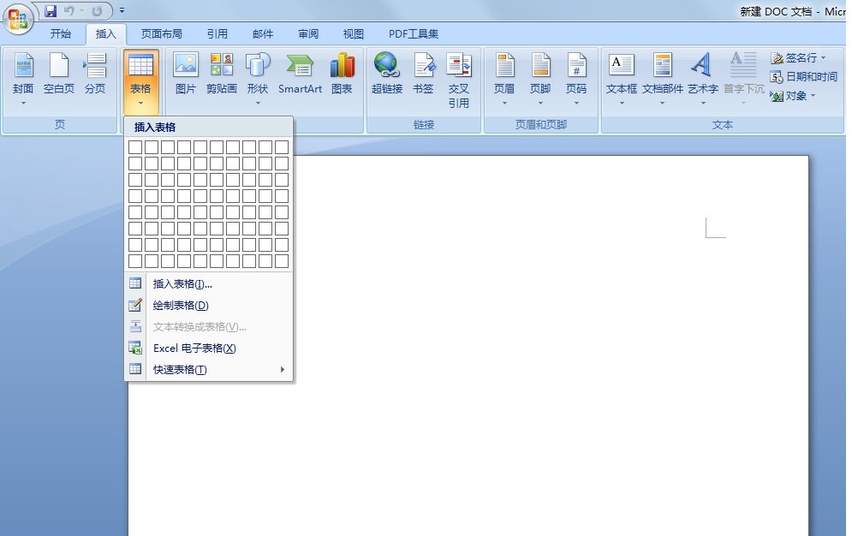Click the bottom-right table grid cell
This screenshot has width=852, height=536.
(x=282, y=261)
